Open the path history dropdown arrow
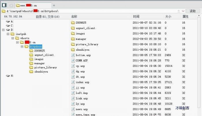Image resolution: width=202 pixels, height=116 pixels. point(183,11)
